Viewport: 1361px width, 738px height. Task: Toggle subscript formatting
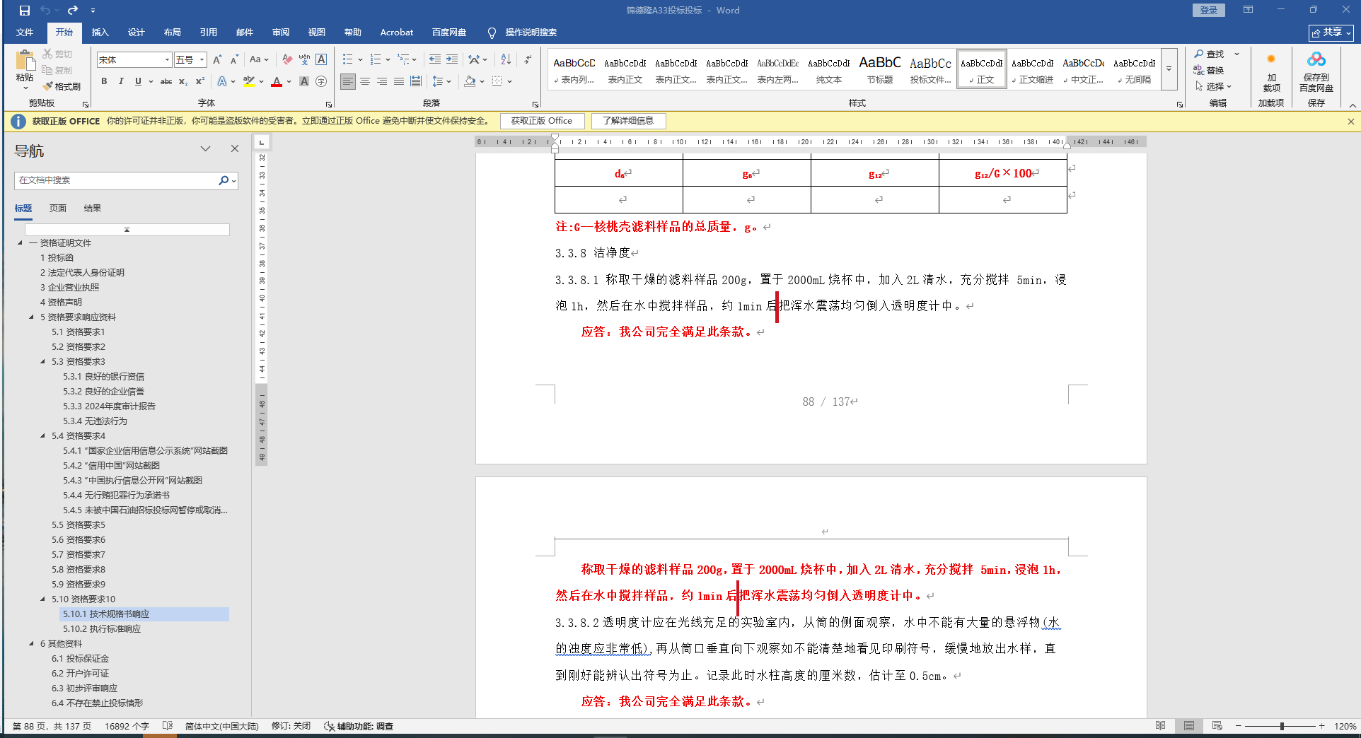pos(183,81)
